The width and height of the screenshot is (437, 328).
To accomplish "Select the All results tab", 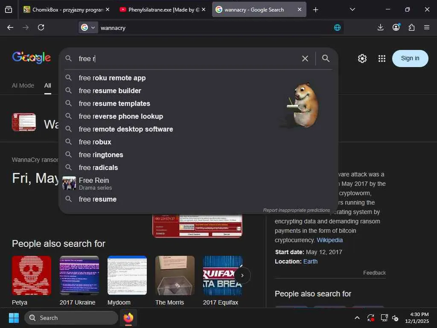I will [x=48, y=85].
